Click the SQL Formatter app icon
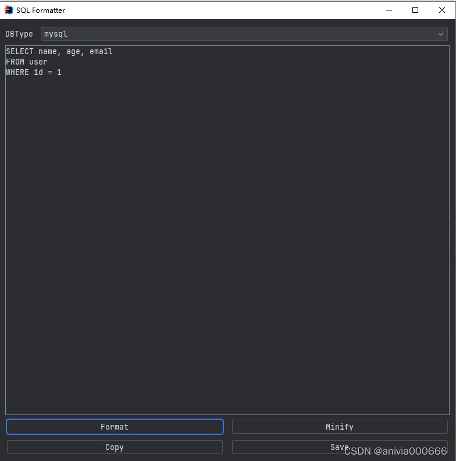This screenshot has height=461, width=456. (x=9, y=10)
